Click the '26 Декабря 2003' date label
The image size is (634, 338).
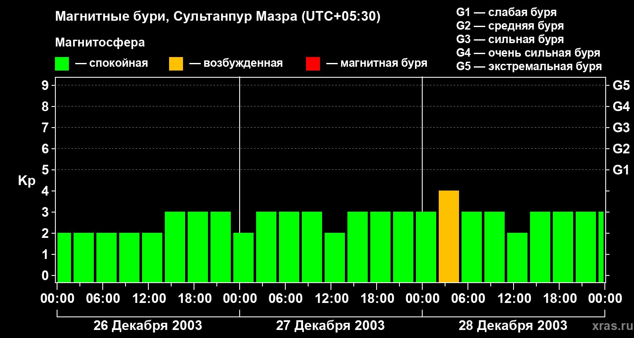(148, 326)
